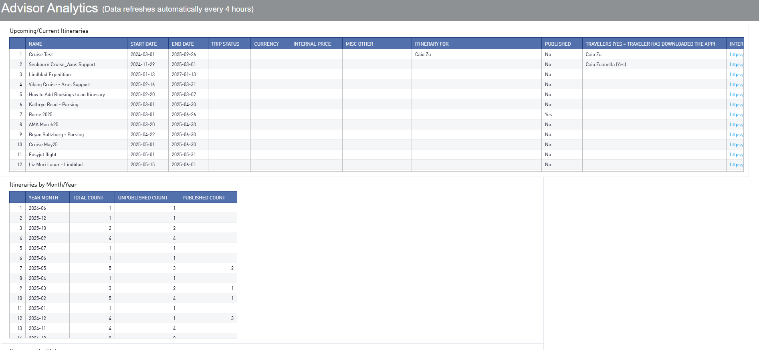Click the PUBLISHED COUNT column header

coord(204,198)
